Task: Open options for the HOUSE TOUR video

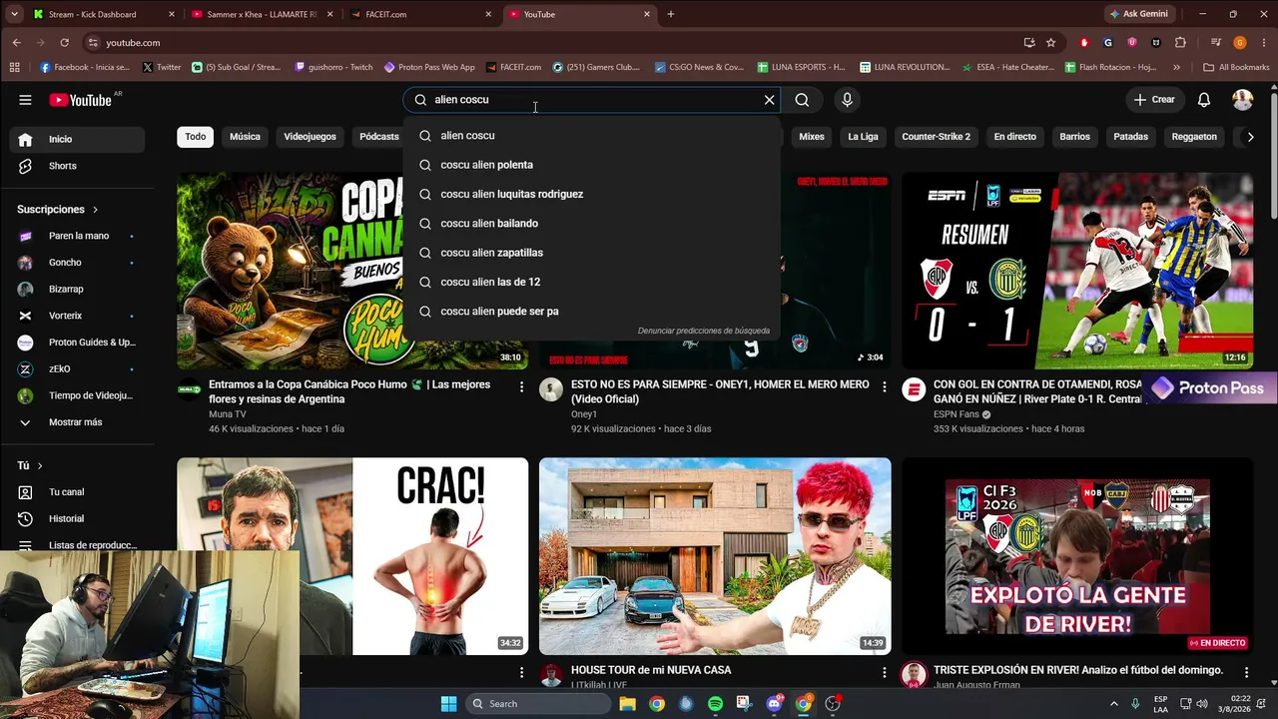Action: (884, 672)
